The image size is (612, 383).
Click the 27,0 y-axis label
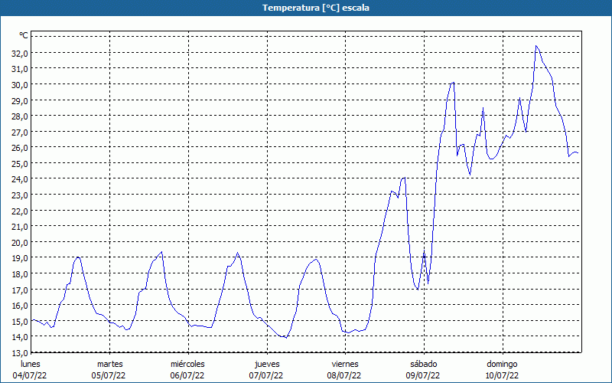pos(20,132)
